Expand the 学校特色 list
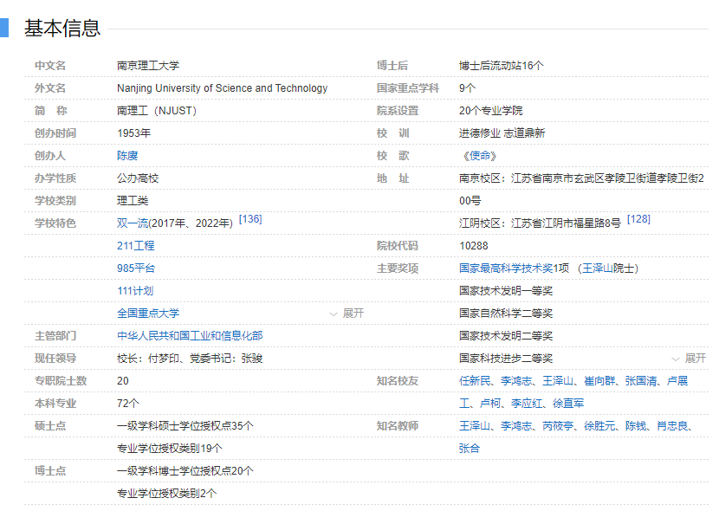The image size is (719, 524). point(346,314)
